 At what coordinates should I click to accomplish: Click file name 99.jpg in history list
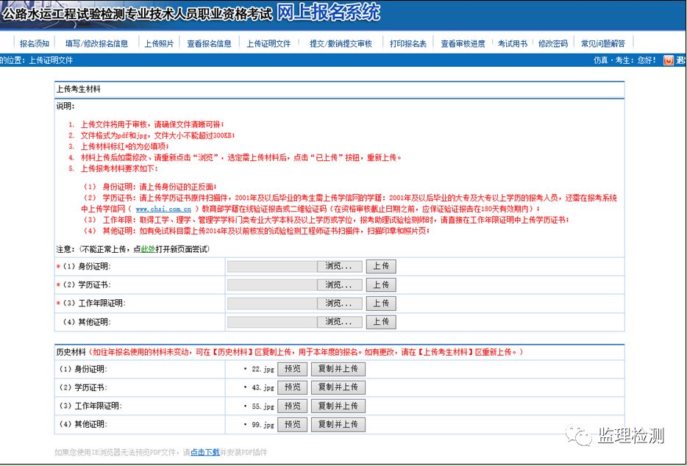(263, 424)
